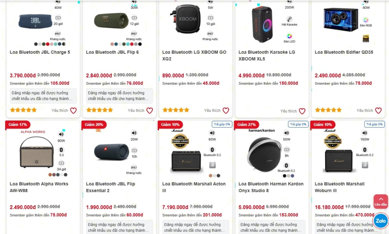Open the Zalo chat bubble
389x234 pixels.
(x=381, y=221)
